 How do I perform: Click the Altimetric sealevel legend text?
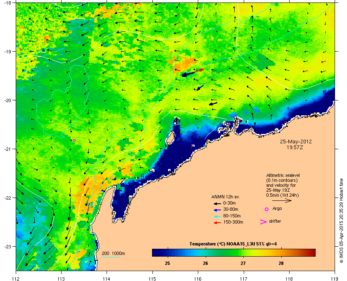pyautogui.click(x=283, y=175)
